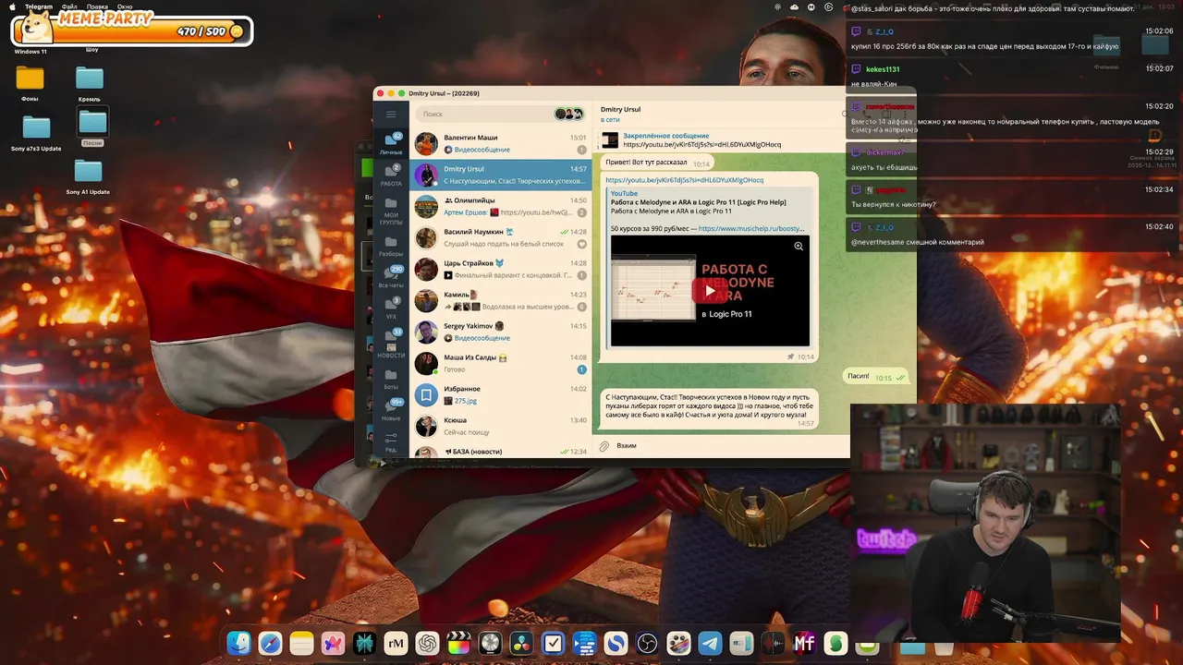Open folder edit Ред. button
Image resolution: width=1183 pixels, height=665 pixels.
click(x=391, y=442)
